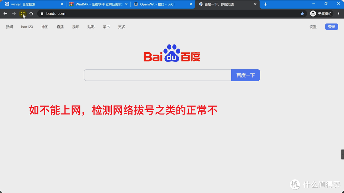Viewport: 344px width, 193px height.
Task: Switch to the winrar_百度搜索 tab
Action: click(x=33, y=4)
